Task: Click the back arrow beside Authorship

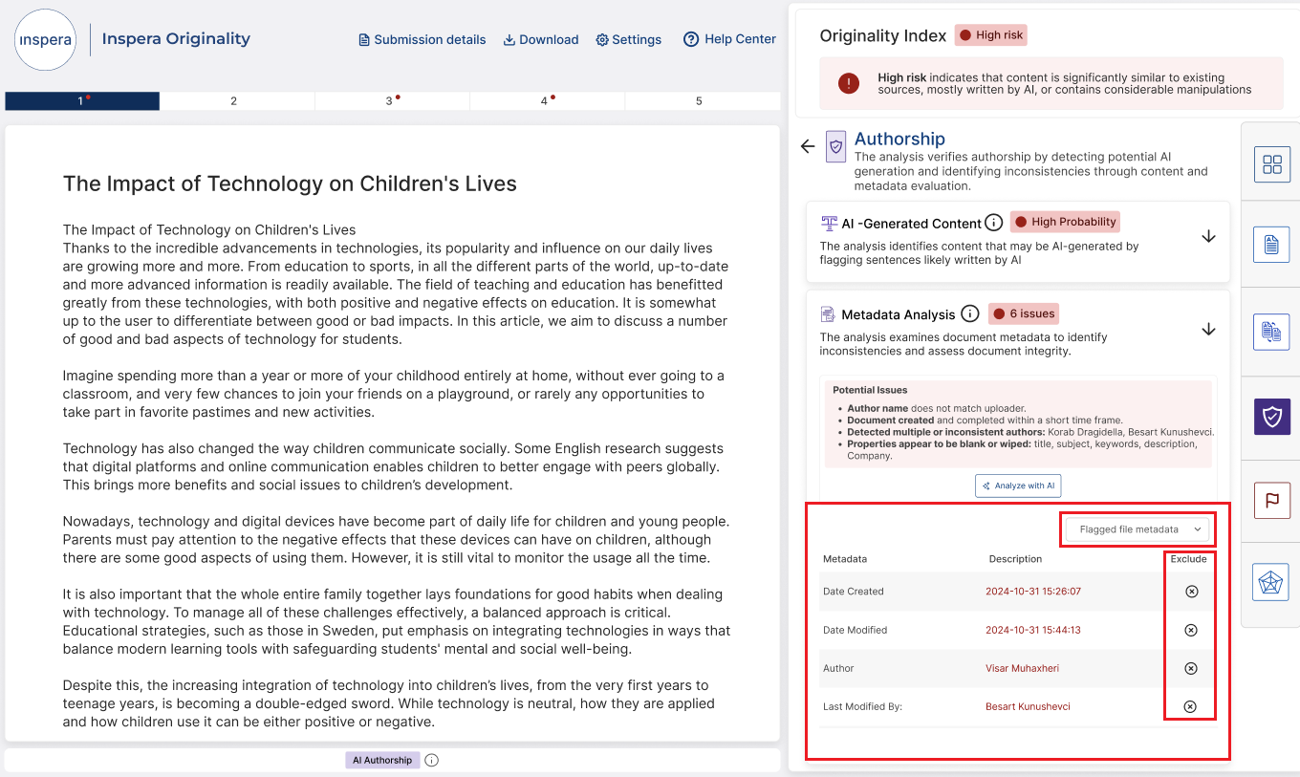Action: (808, 145)
